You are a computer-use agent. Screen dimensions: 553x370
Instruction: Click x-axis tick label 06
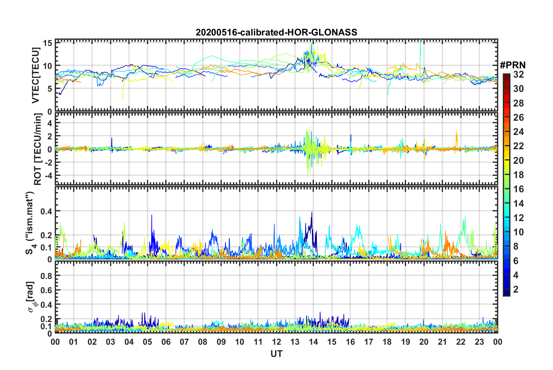pyautogui.click(x=166, y=342)
